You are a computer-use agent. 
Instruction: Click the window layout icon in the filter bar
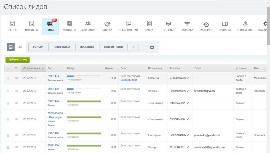[x=152, y=47]
